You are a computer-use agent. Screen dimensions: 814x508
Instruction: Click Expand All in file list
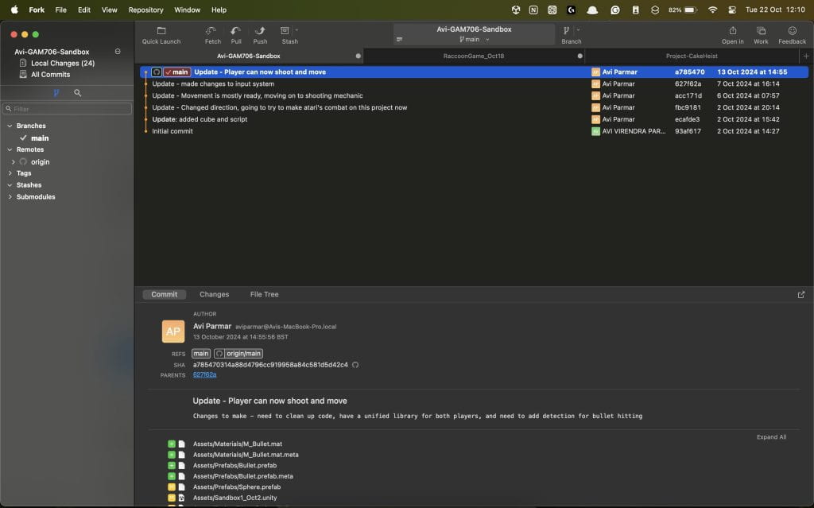(771, 437)
